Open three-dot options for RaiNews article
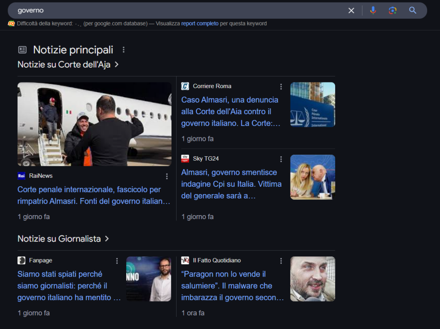 click(167, 176)
